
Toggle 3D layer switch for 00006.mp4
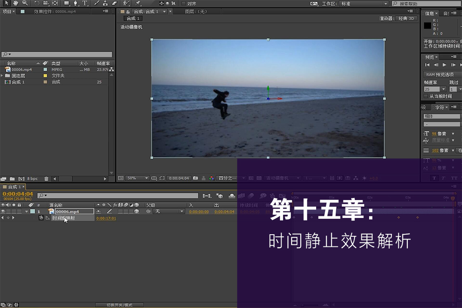point(136,211)
